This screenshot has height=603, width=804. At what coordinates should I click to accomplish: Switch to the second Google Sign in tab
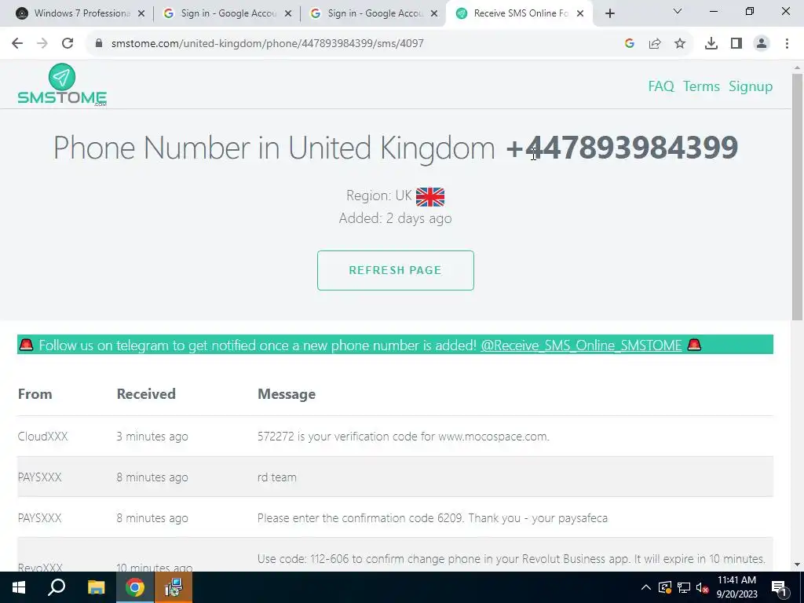pos(375,13)
